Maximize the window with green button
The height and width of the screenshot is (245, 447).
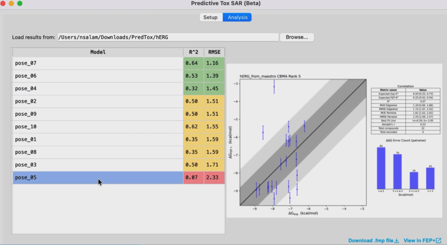point(20,3)
